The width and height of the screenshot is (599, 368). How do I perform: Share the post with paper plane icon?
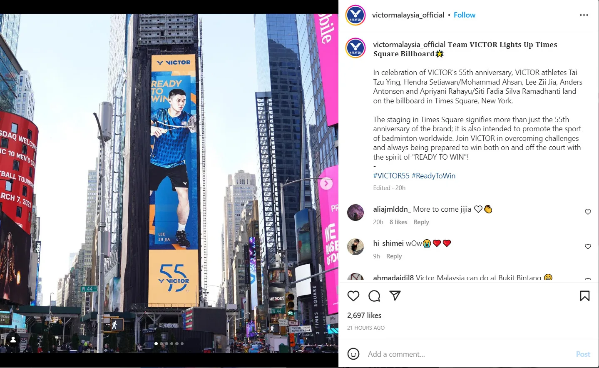395,296
